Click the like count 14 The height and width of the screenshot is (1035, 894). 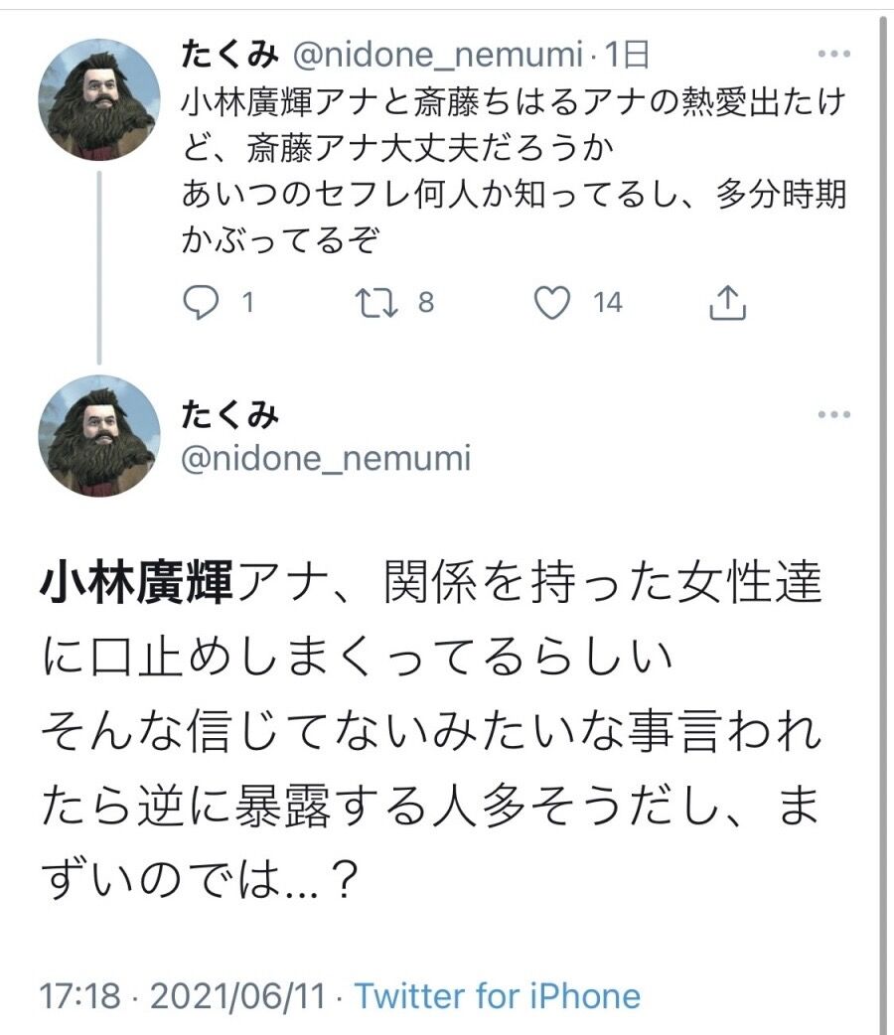pos(608,303)
